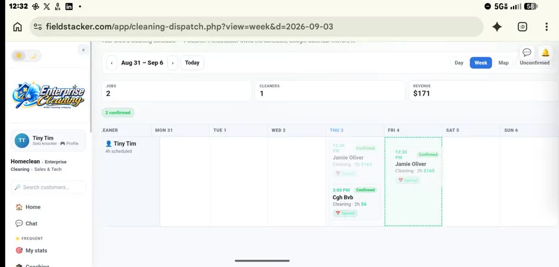
Task: Click the Confirmed badge on Cgh Bvb
Action: 365,190
